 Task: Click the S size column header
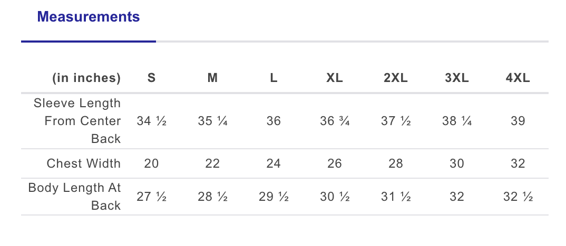pyautogui.click(x=151, y=78)
